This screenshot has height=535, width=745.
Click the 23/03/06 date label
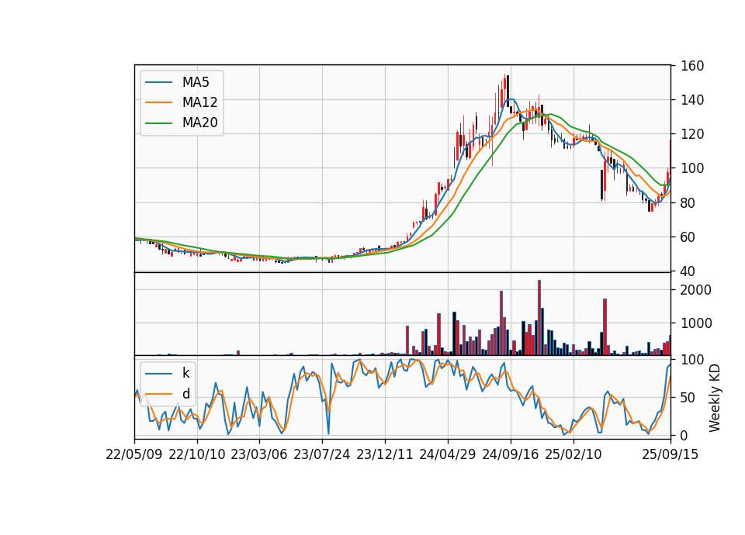259,454
